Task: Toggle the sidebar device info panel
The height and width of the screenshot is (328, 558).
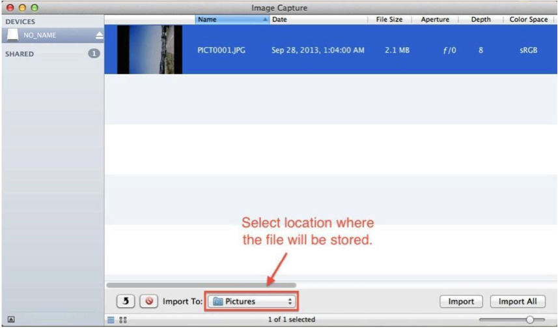Action: click(x=11, y=320)
